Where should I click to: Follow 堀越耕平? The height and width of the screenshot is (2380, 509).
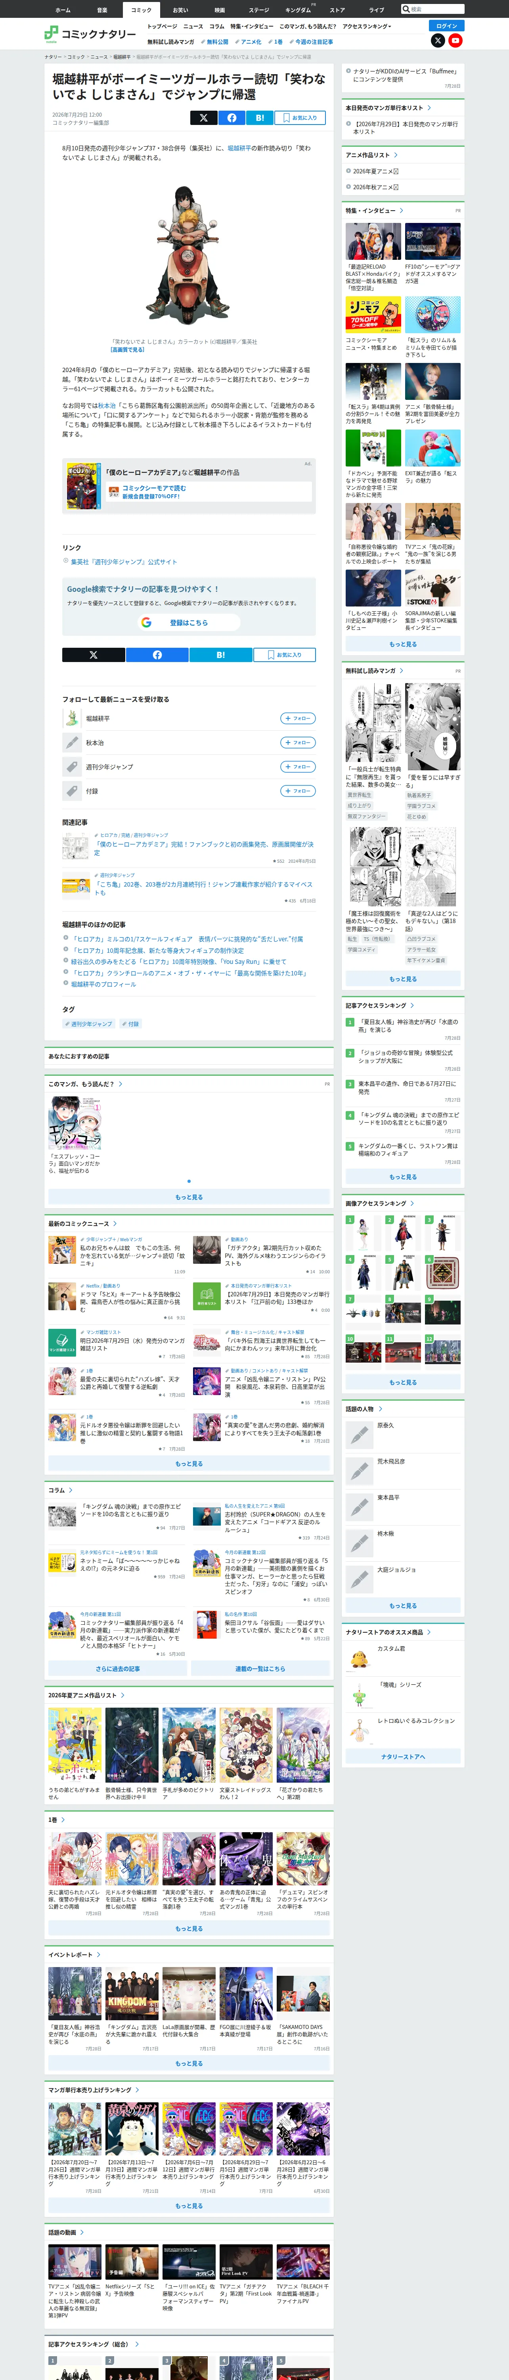tap(299, 718)
